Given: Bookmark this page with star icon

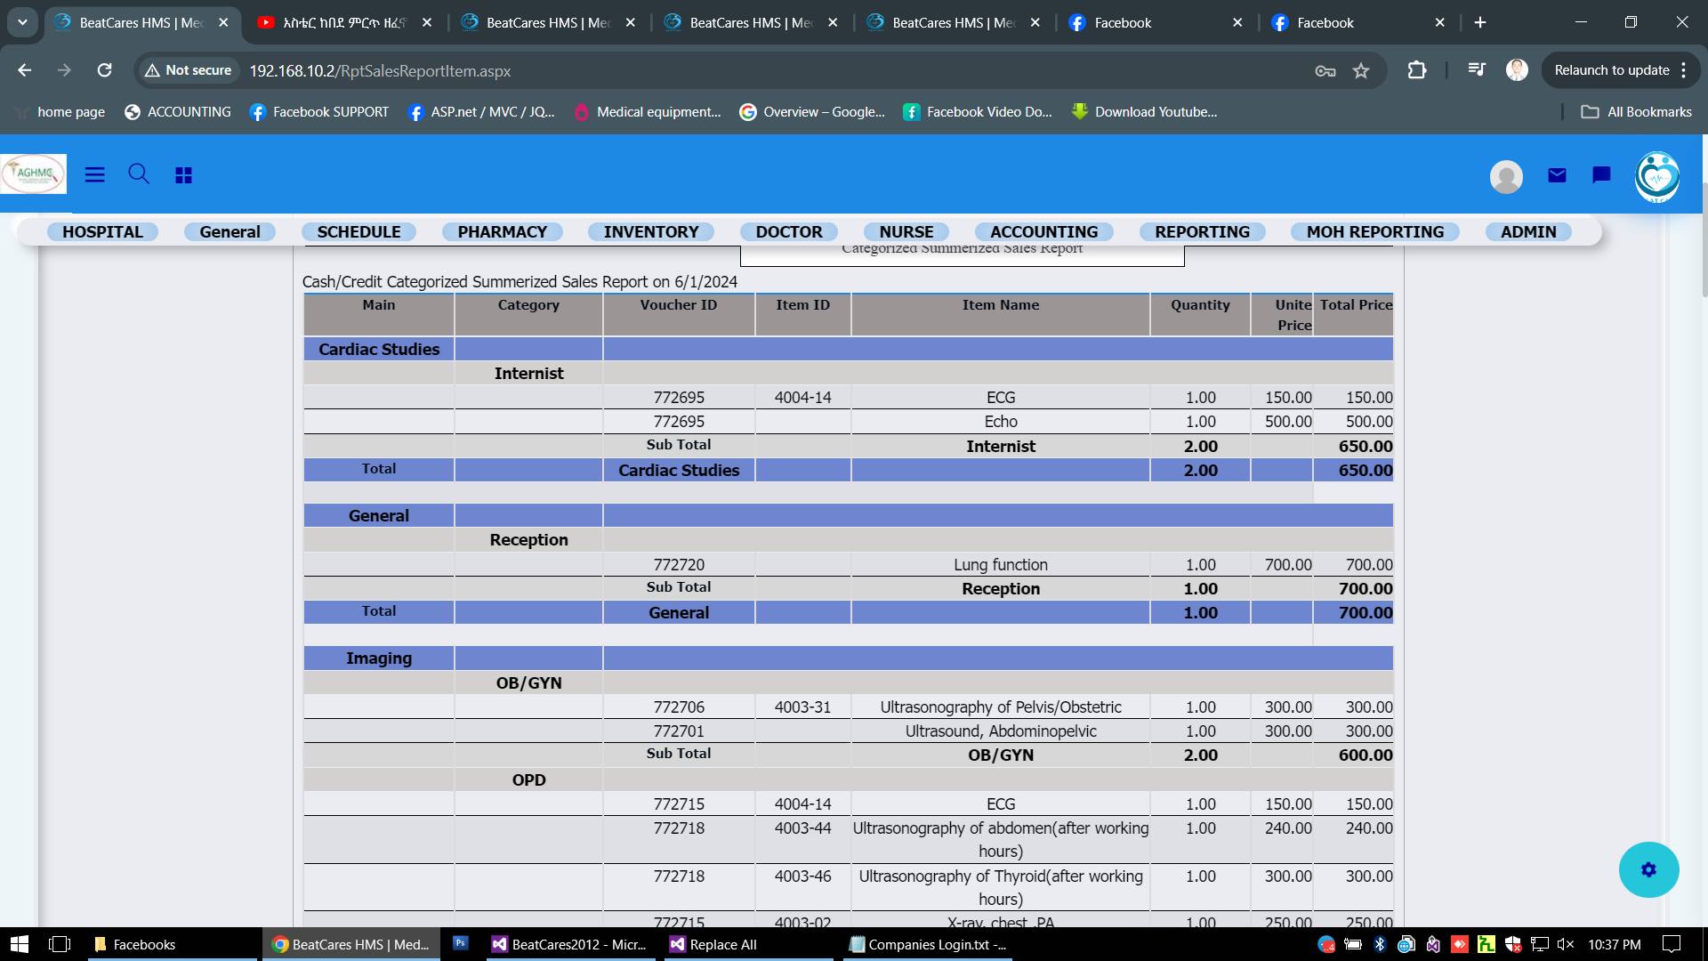Looking at the screenshot, I should click(x=1361, y=70).
